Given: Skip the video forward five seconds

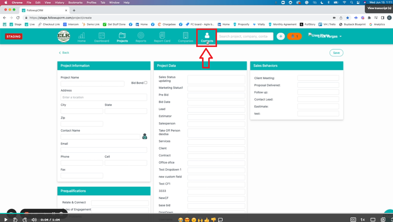Looking at the screenshot, I should [25, 219].
